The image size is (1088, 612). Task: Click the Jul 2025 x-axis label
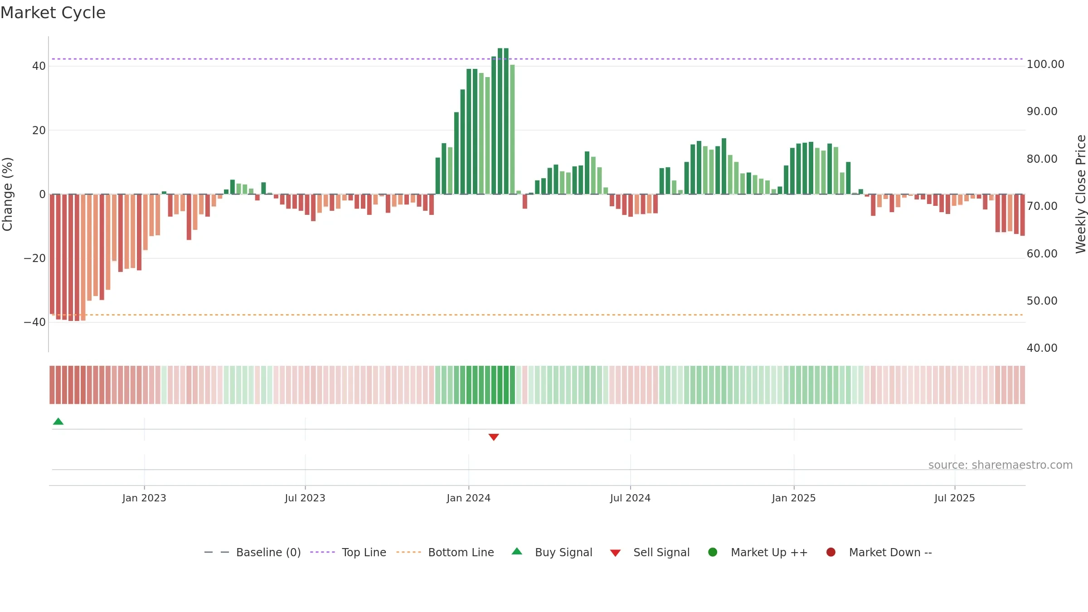(955, 498)
